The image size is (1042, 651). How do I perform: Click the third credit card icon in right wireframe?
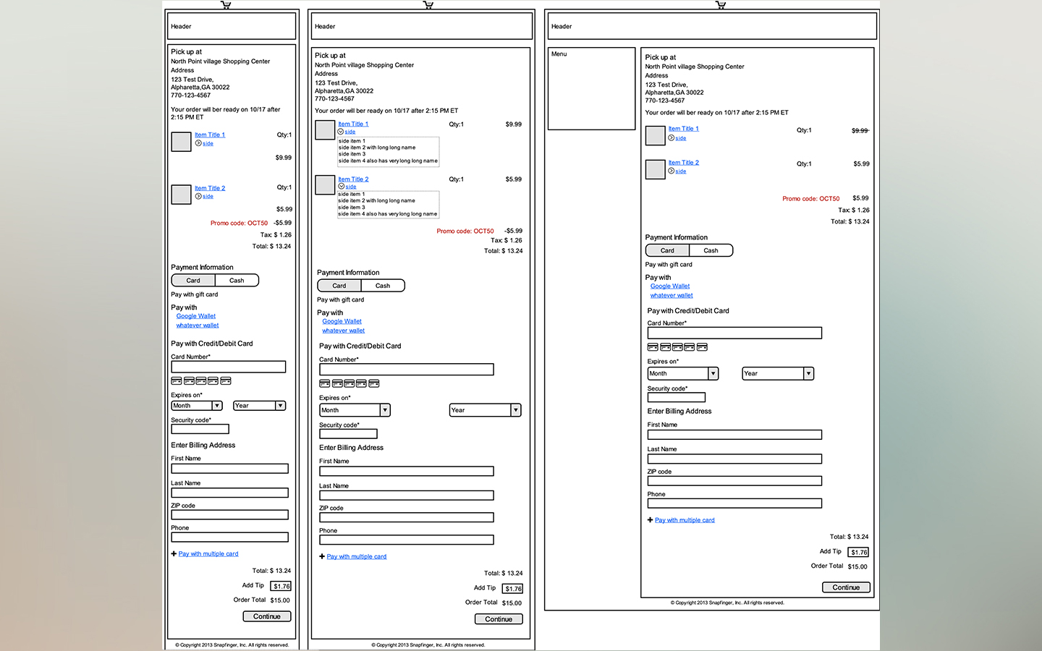(677, 347)
